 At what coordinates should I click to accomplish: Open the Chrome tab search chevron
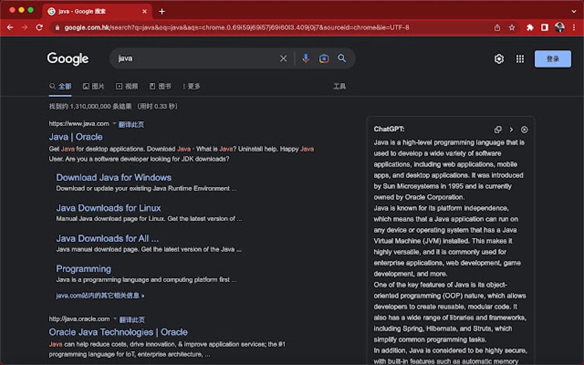point(574,11)
